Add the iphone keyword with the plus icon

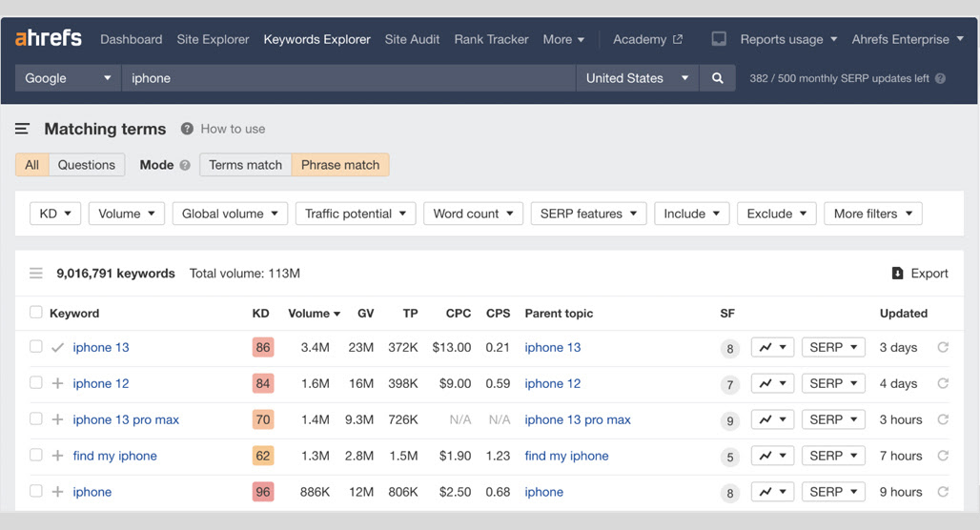[57, 492]
